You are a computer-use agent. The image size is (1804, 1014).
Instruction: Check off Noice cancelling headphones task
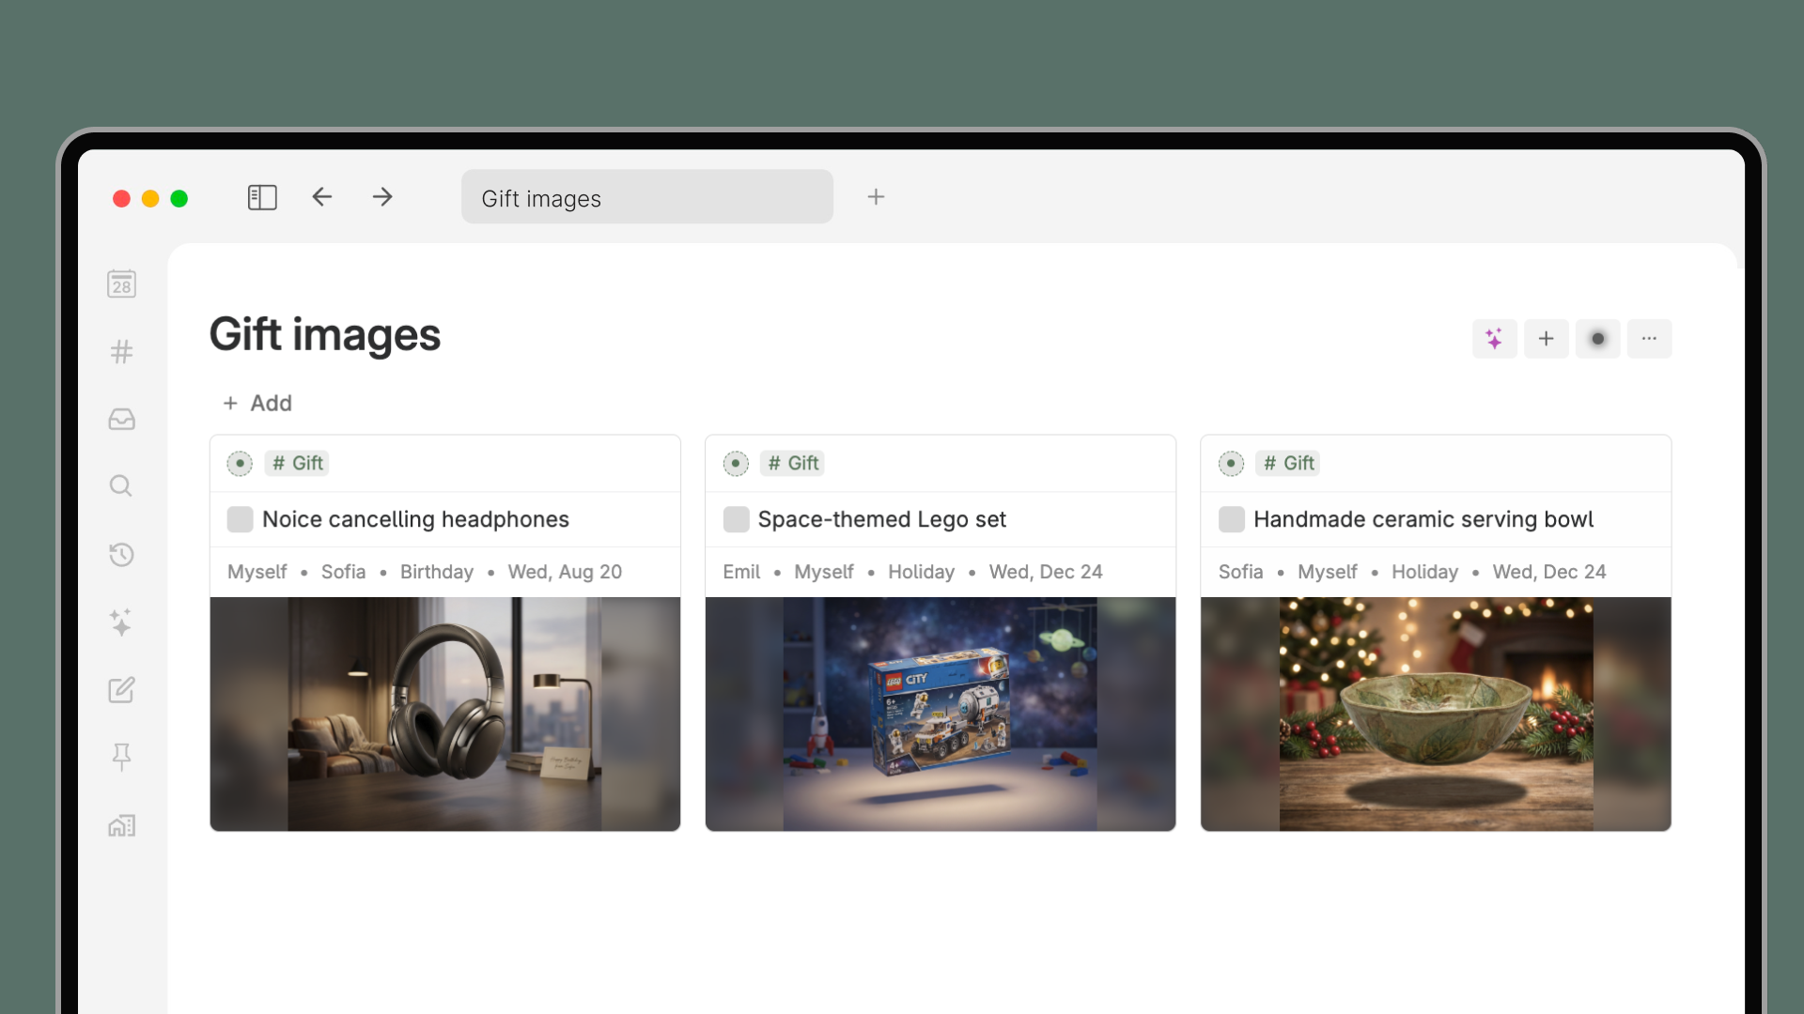click(x=241, y=519)
